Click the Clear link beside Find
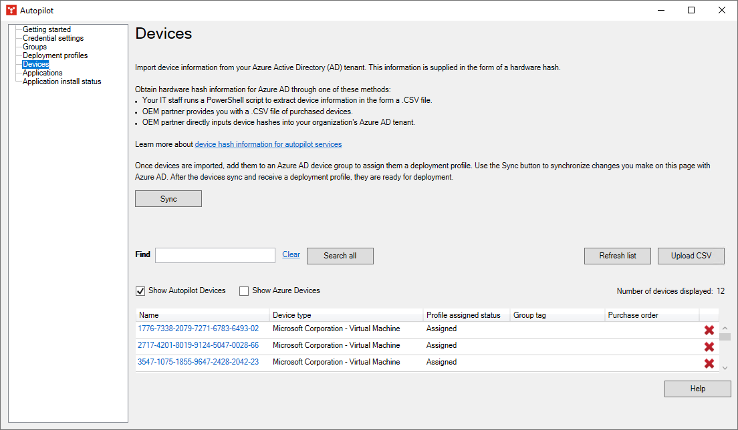 291,254
